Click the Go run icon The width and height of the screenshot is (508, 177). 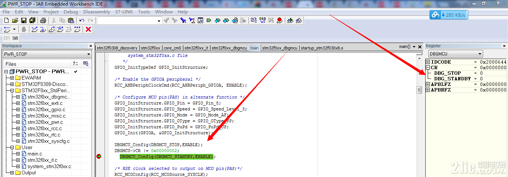coord(77,29)
